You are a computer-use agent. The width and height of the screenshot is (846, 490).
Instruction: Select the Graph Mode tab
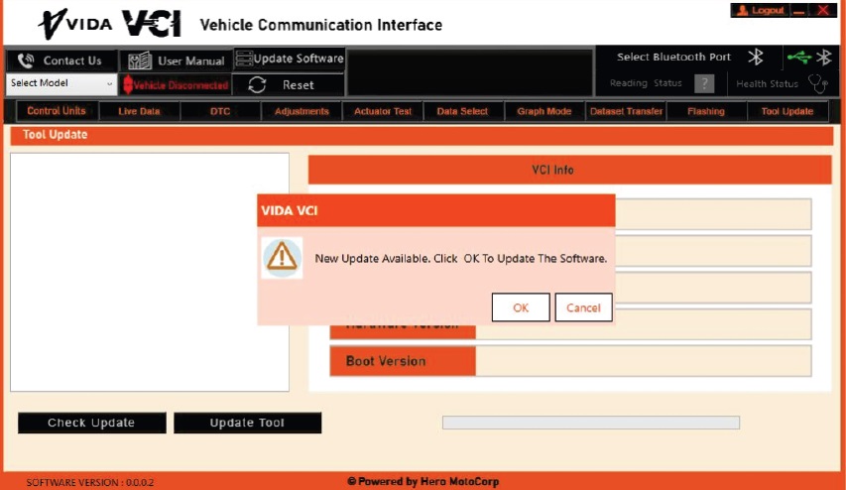(544, 112)
